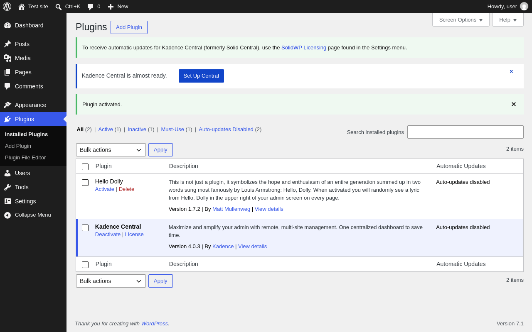Click the bottom Apply button
532x332 pixels.
pyautogui.click(x=160, y=281)
